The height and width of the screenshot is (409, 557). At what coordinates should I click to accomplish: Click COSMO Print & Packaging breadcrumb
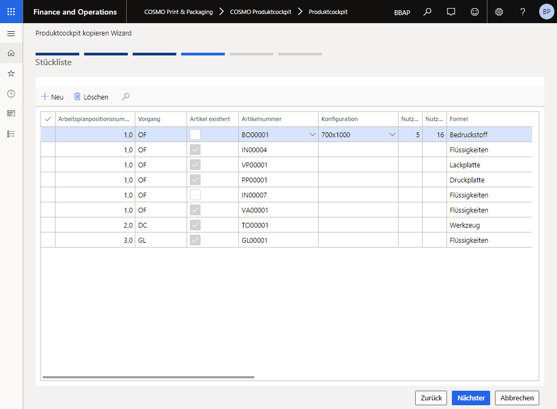(x=178, y=12)
